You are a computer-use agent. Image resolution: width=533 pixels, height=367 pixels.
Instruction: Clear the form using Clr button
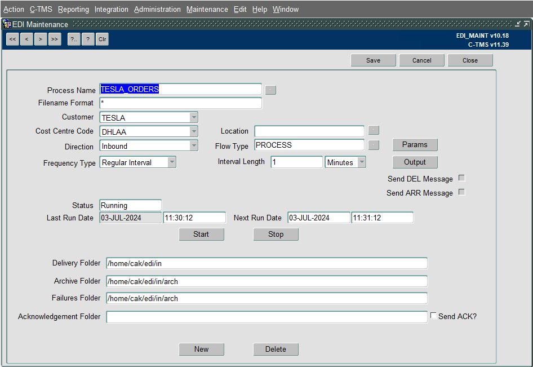pyautogui.click(x=102, y=39)
